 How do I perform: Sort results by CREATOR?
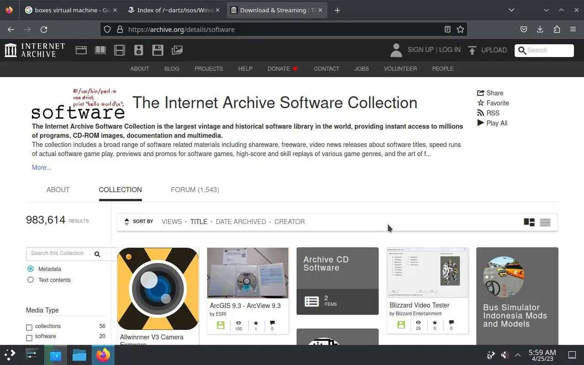(290, 222)
